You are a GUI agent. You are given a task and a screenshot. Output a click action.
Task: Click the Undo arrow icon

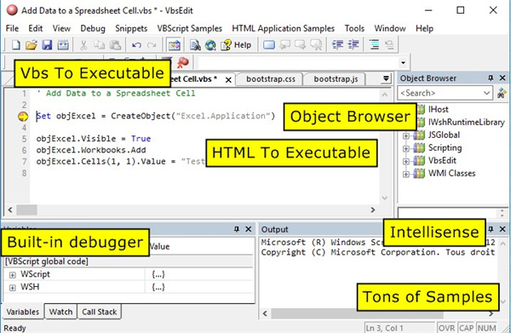click(136, 45)
